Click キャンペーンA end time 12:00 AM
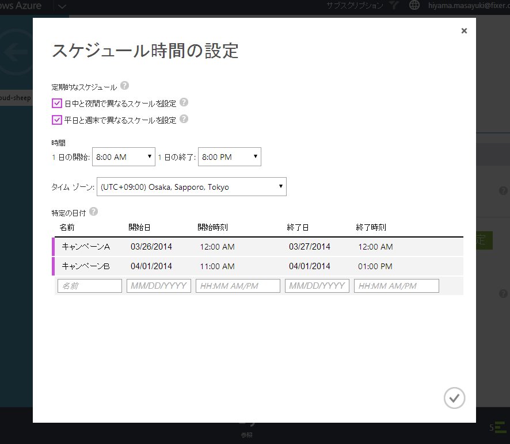This screenshot has width=510, height=444. click(376, 247)
